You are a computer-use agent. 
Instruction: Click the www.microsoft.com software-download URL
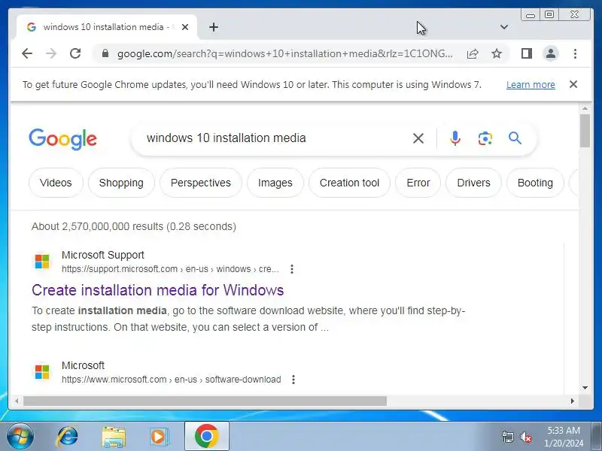point(172,380)
